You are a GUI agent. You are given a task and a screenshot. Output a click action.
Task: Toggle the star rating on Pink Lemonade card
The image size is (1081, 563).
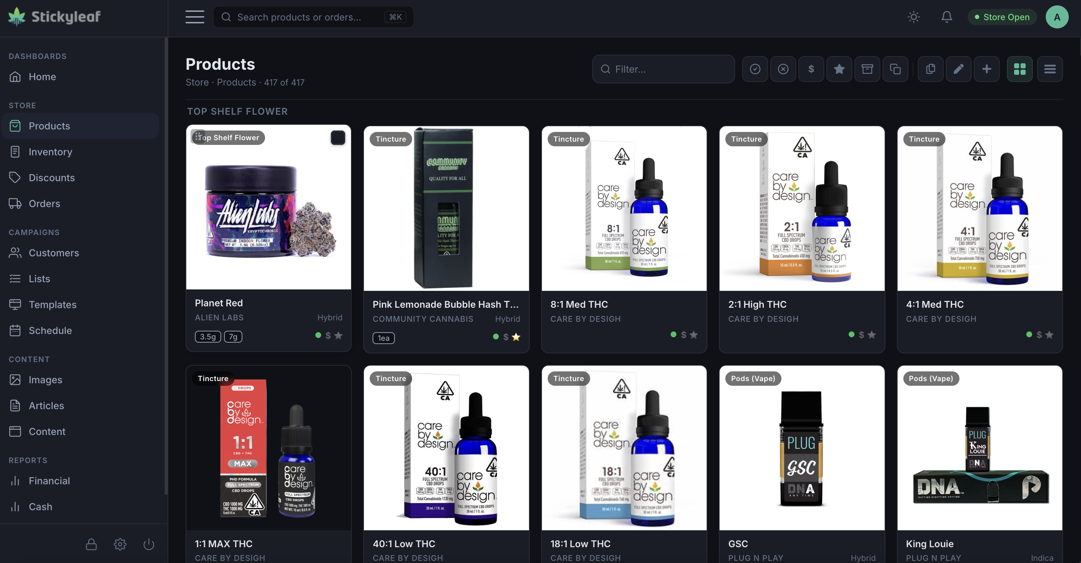pyautogui.click(x=516, y=337)
